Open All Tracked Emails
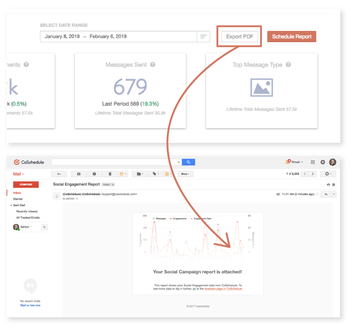 click(x=28, y=218)
